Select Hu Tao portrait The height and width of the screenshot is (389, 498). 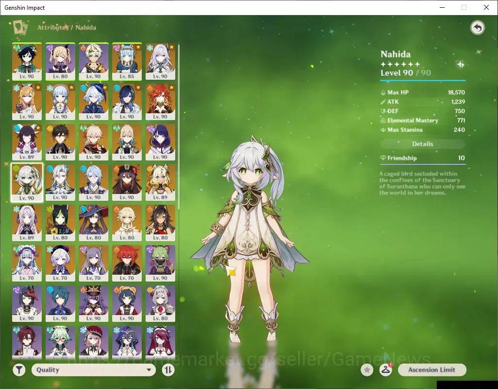pyautogui.click(x=127, y=182)
